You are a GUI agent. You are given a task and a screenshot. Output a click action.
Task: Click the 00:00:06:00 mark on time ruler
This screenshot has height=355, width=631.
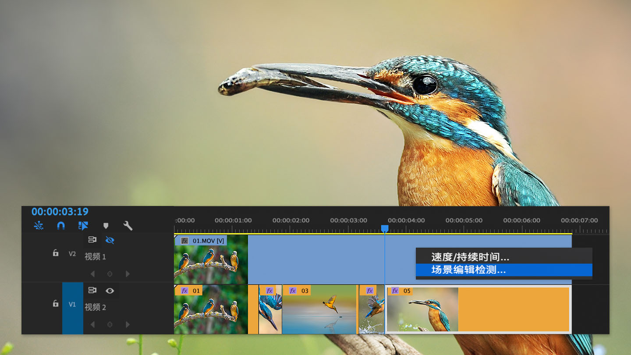pyautogui.click(x=521, y=220)
